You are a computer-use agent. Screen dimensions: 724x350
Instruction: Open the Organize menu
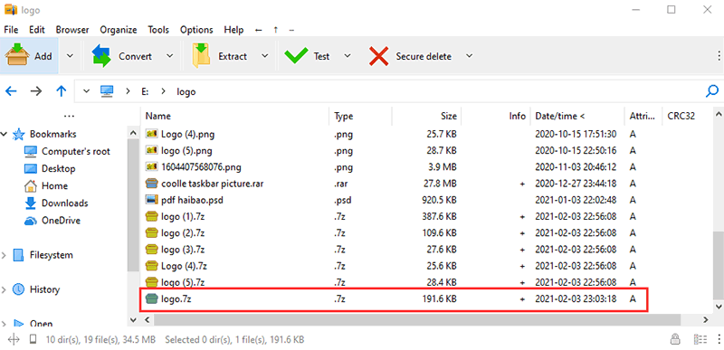119,30
